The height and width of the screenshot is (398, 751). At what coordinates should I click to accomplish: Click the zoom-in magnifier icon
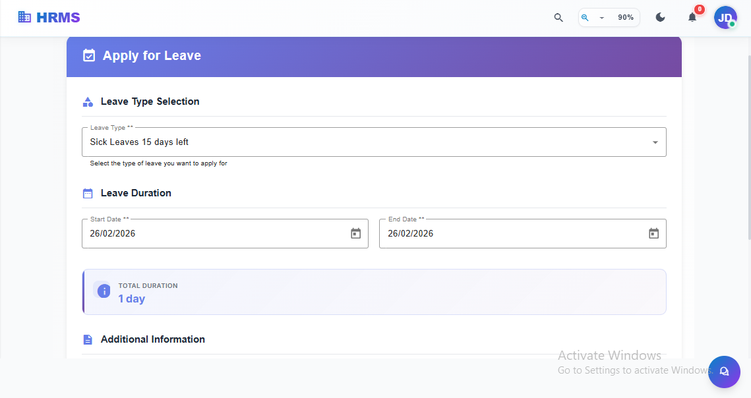pyautogui.click(x=585, y=18)
